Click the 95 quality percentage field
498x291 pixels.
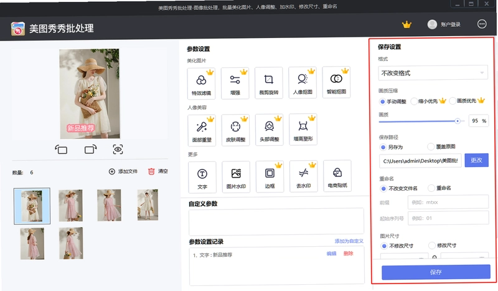(478, 121)
